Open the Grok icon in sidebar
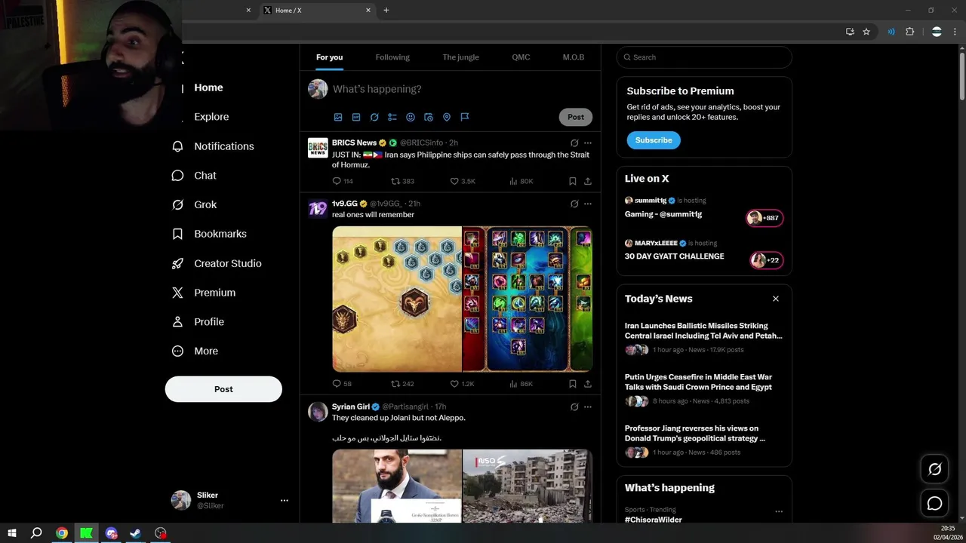Viewport: 966px width, 543px height. pyautogui.click(x=178, y=205)
